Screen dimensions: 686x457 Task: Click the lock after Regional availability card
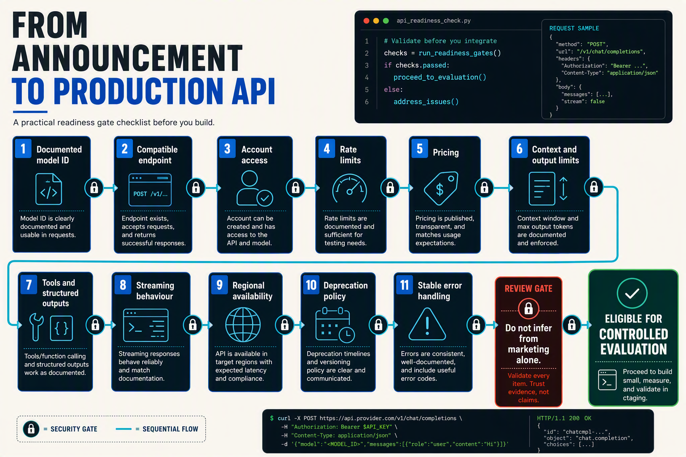(x=284, y=325)
